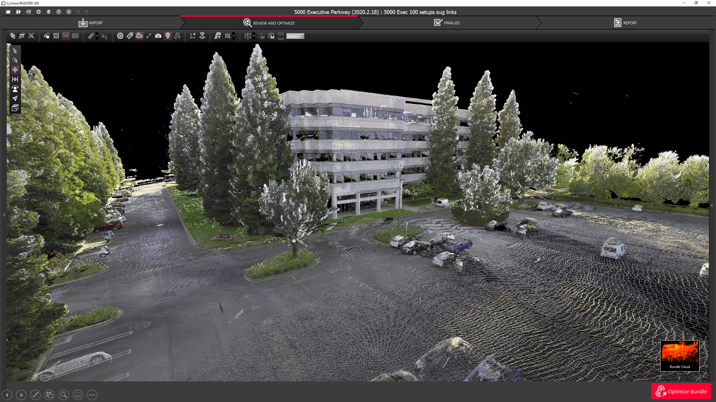716x402 pixels.
Task: Click the tag label icon
Action: pyautogui.click(x=130, y=36)
